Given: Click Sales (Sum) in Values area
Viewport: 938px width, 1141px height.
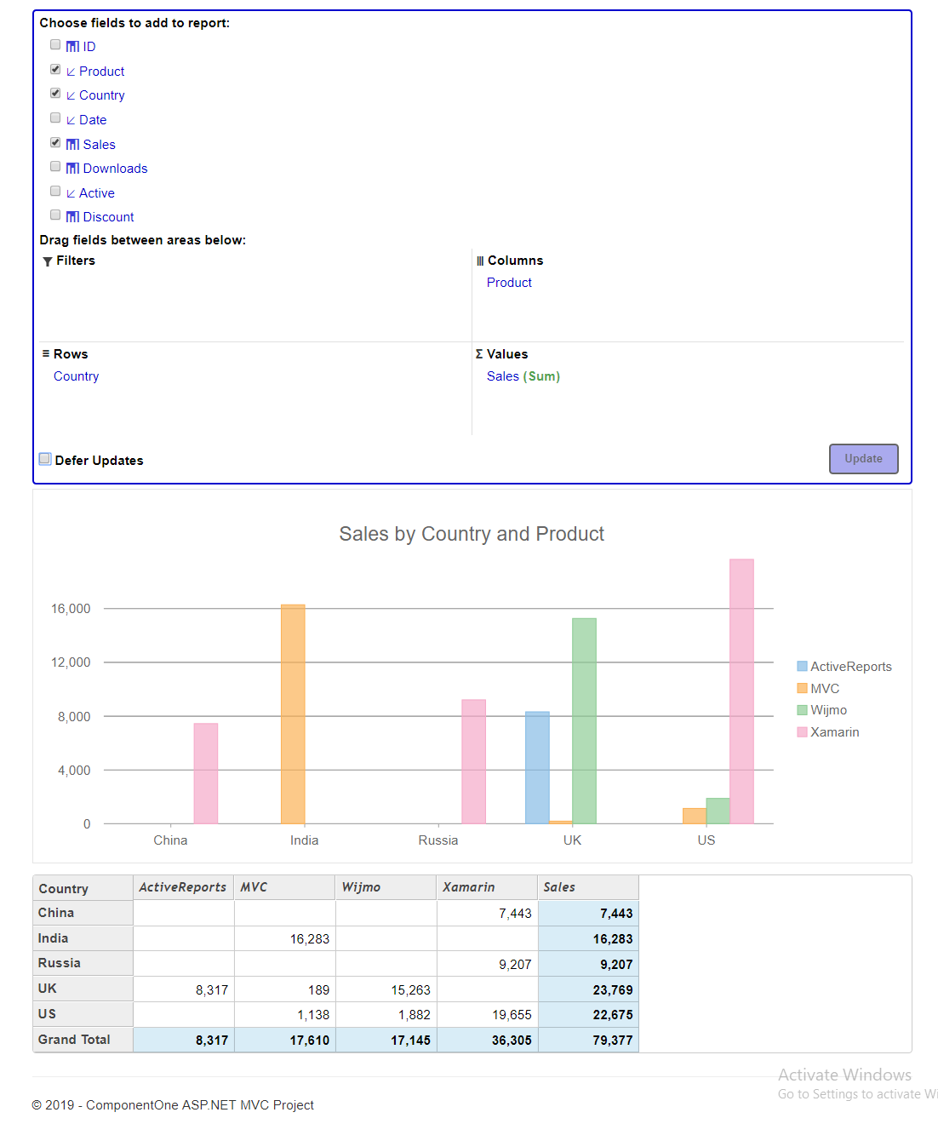Looking at the screenshot, I should point(523,376).
